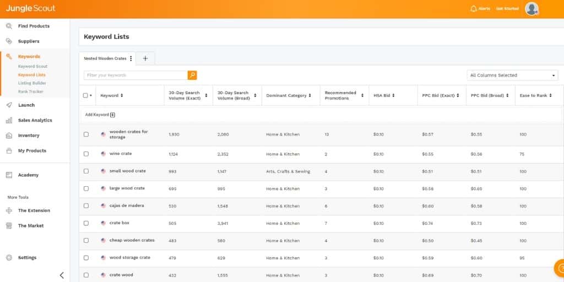The height and width of the screenshot is (282, 564).
Task: Open Keyword Lists submenu item
Action: pos(31,75)
